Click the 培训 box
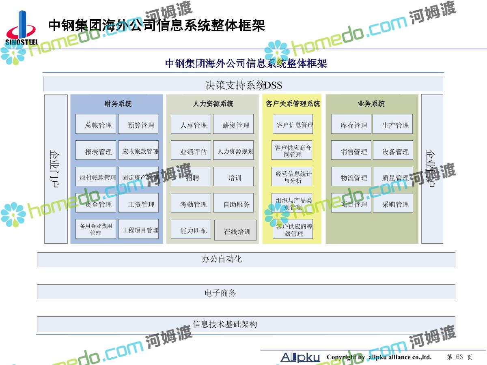The width and height of the screenshot is (487, 365). (233, 177)
